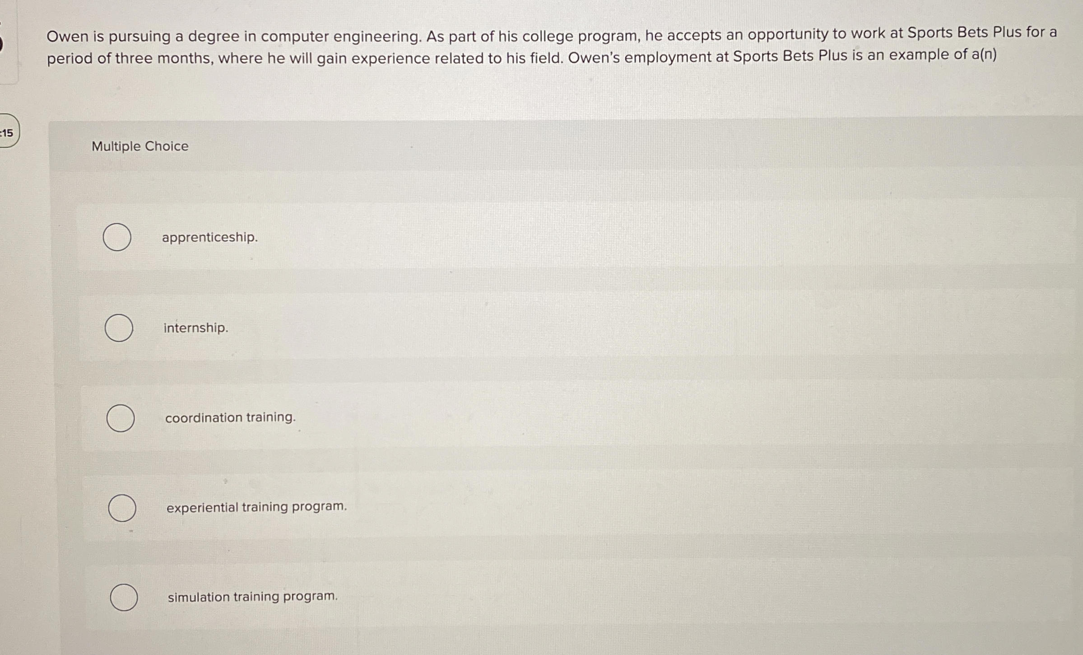Select the coordination training radio button
The image size is (1083, 655).
[123, 418]
